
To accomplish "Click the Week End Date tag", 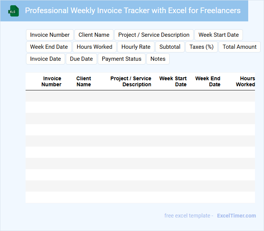I will point(49,47).
